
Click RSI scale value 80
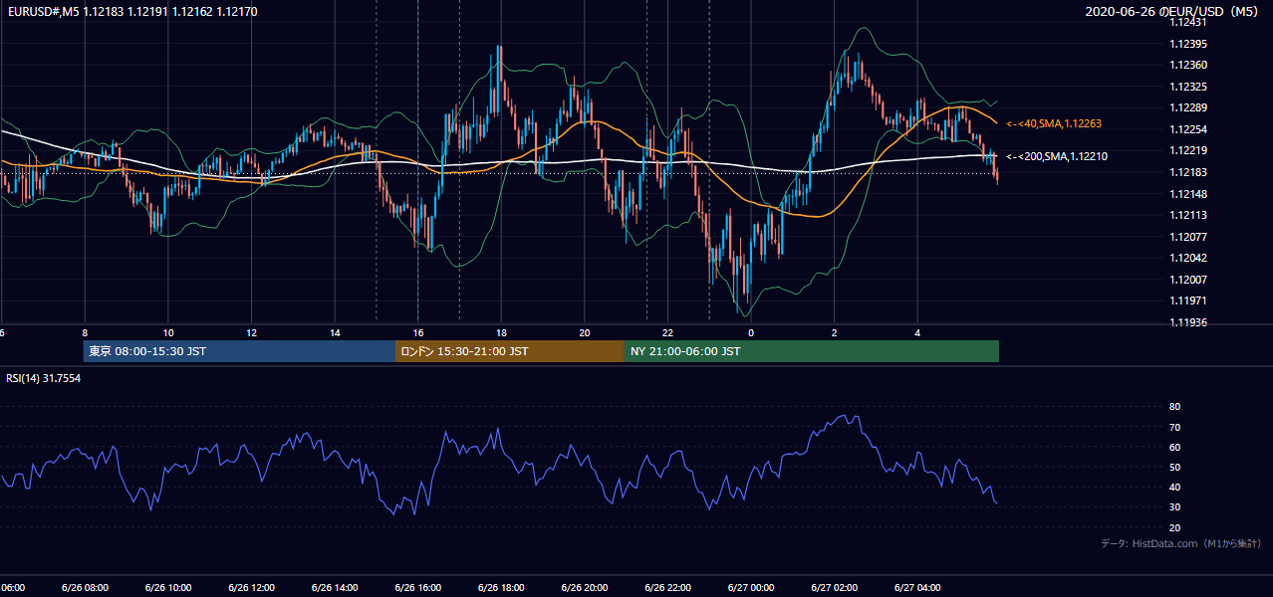pyautogui.click(x=1175, y=407)
